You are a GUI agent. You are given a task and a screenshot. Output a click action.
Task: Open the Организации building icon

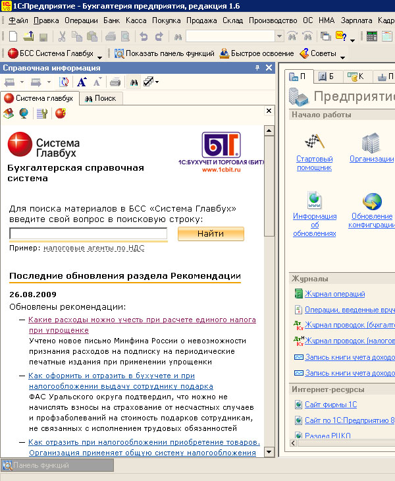point(371,143)
